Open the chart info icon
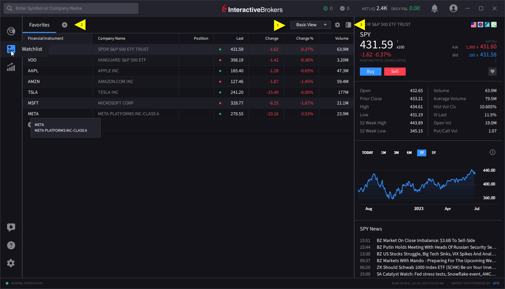 (x=493, y=153)
